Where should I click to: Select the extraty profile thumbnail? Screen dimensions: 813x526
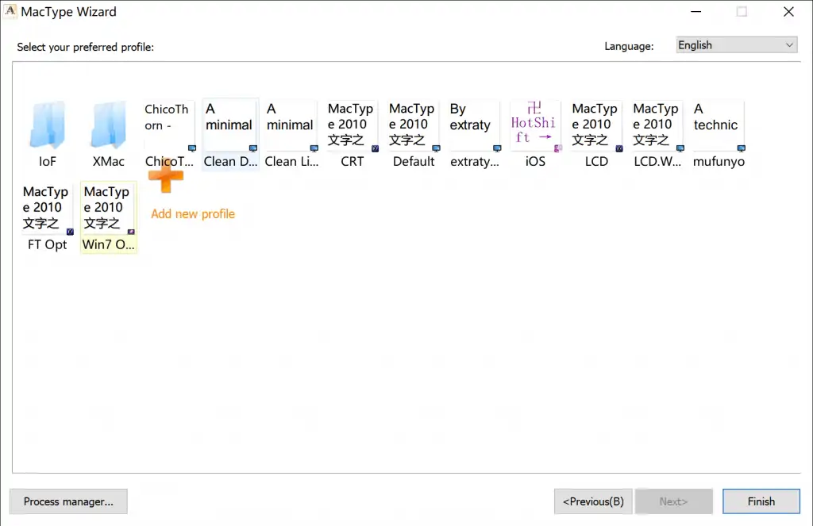pyautogui.click(x=473, y=123)
